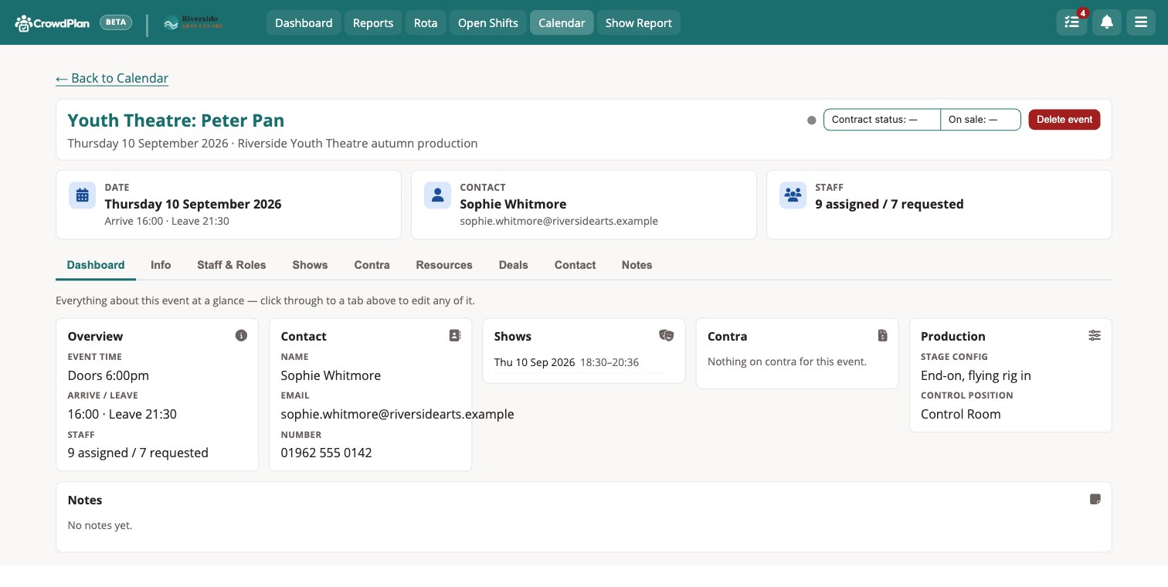Viewport: 1168px width, 587px height.
Task: Click the Production card sliders icon
Action: pyautogui.click(x=1095, y=335)
